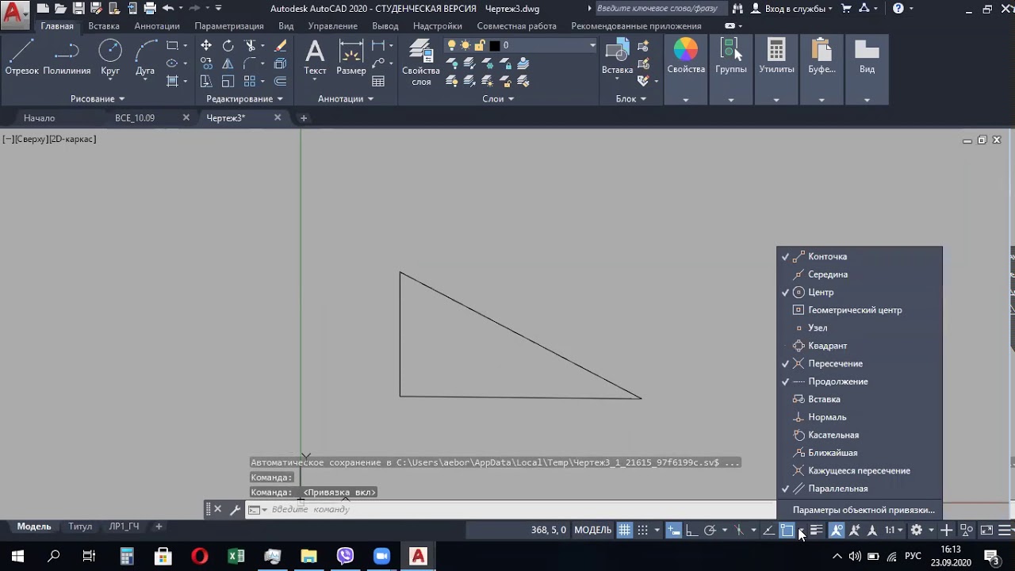
Task: Expand the Слои panel
Action: [x=498, y=98]
